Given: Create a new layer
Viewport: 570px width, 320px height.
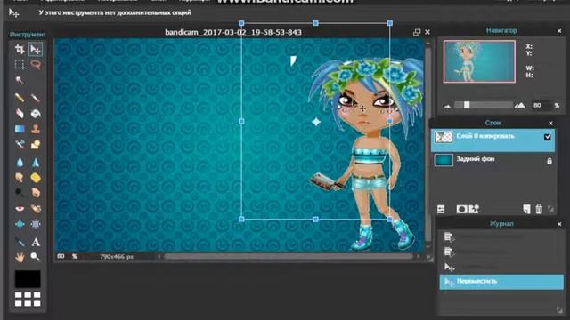Looking at the screenshot, I should [x=526, y=209].
